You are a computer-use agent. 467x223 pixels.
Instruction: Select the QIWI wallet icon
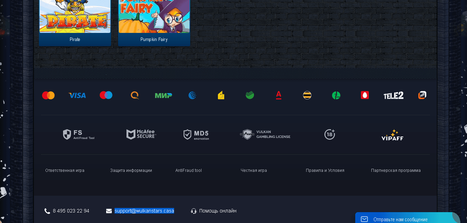135,95
